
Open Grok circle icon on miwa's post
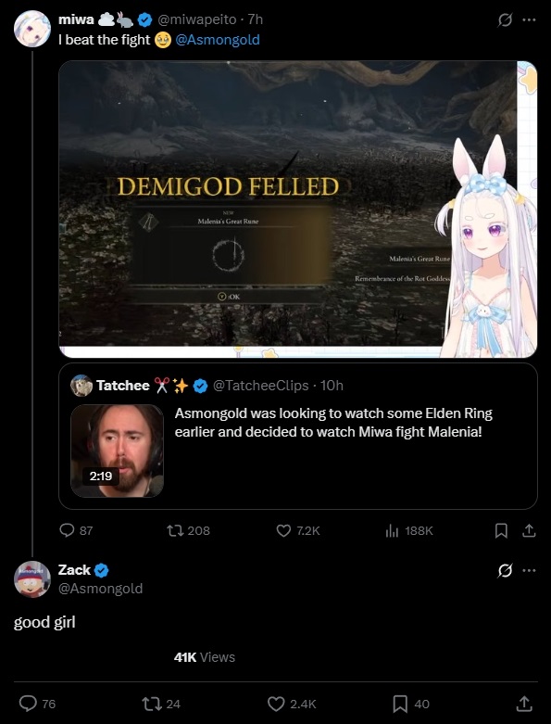pyautogui.click(x=505, y=19)
